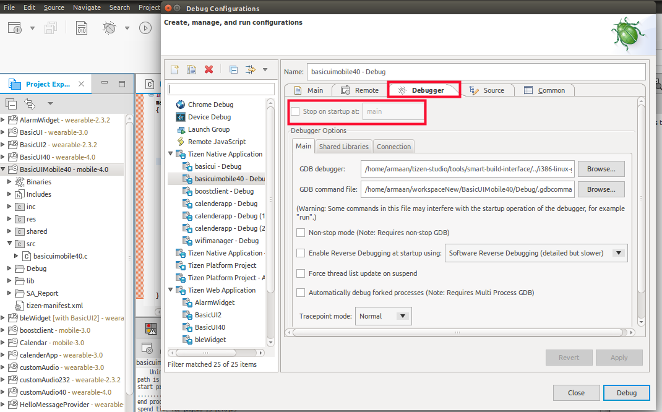
Task: Delete selected launch configuration with red X
Action: pyautogui.click(x=209, y=69)
